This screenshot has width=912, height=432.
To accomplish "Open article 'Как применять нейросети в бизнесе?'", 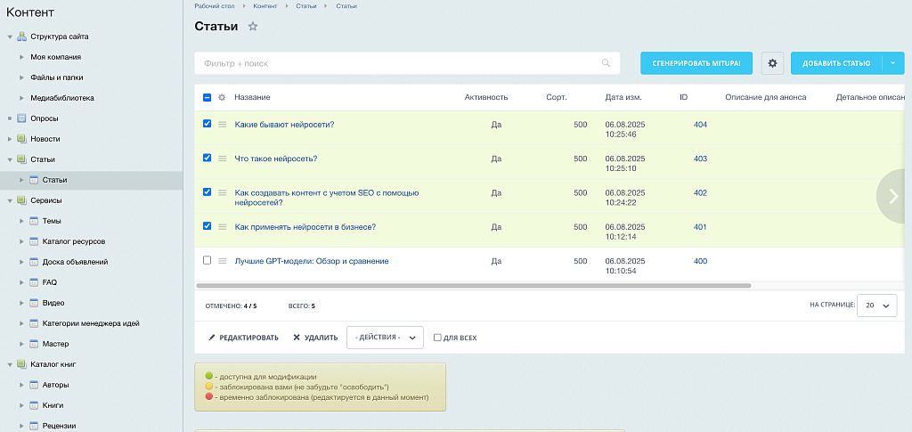I will pyautogui.click(x=305, y=227).
